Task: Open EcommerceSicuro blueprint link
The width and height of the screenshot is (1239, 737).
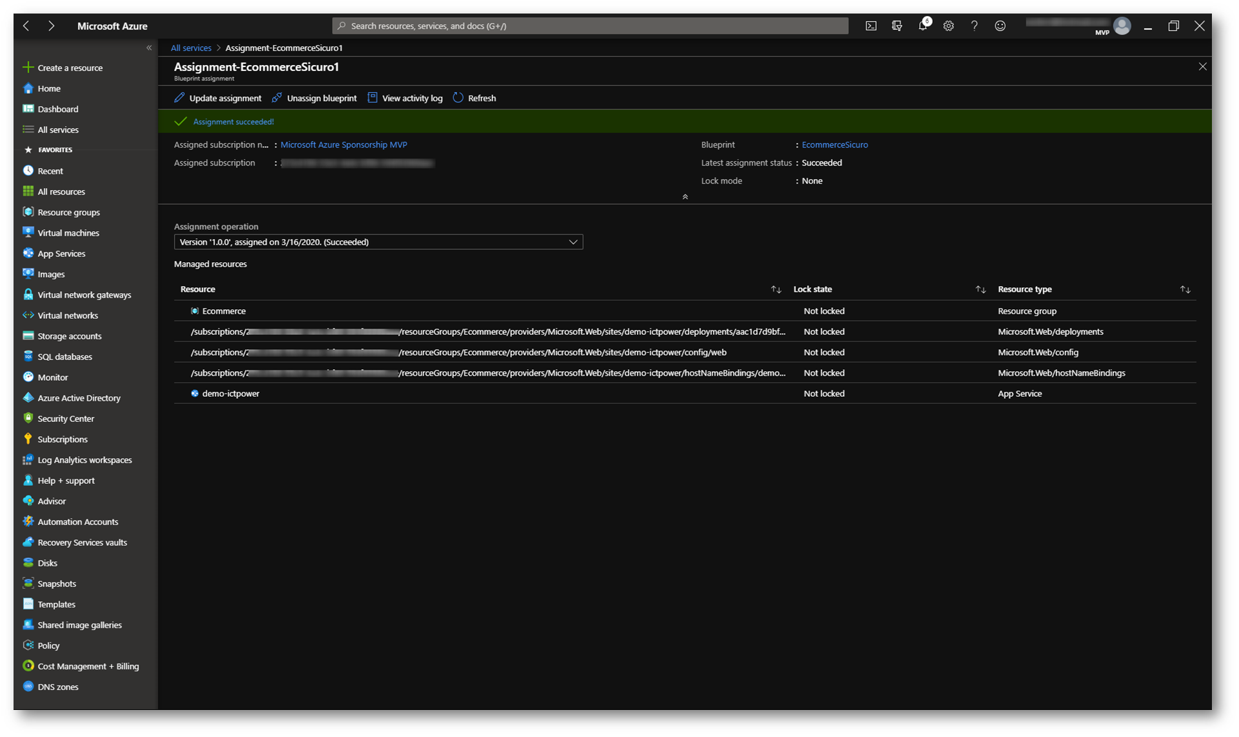Action: [835, 144]
